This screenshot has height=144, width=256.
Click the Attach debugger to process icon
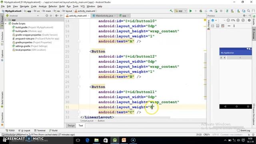click(x=216, y=11)
